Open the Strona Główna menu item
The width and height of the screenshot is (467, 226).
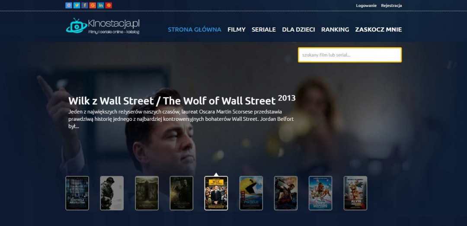tap(194, 29)
